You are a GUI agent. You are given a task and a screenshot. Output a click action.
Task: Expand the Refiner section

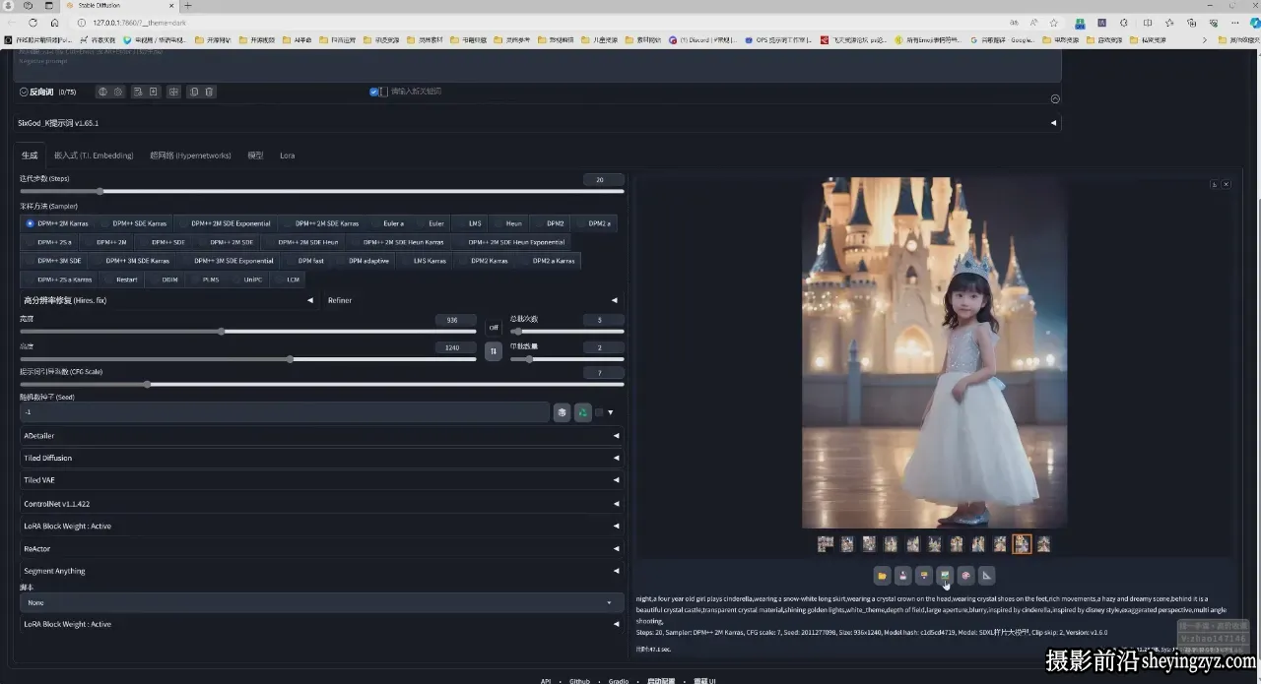[473, 300]
